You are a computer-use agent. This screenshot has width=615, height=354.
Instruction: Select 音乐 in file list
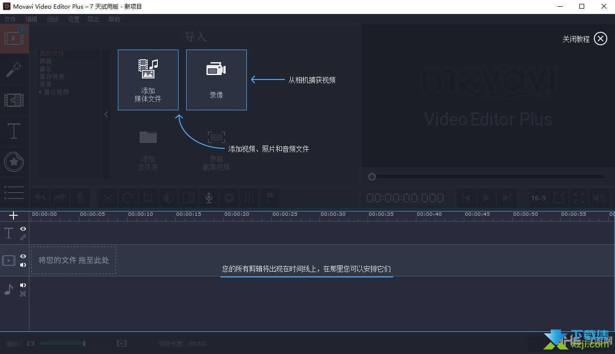pos(46,69)
